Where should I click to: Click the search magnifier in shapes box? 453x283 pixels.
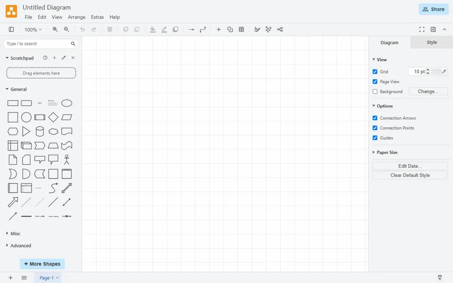pos(73,44)
